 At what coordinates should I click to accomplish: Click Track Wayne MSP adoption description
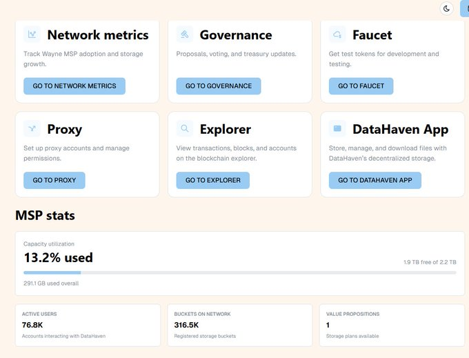coord(83,59)
